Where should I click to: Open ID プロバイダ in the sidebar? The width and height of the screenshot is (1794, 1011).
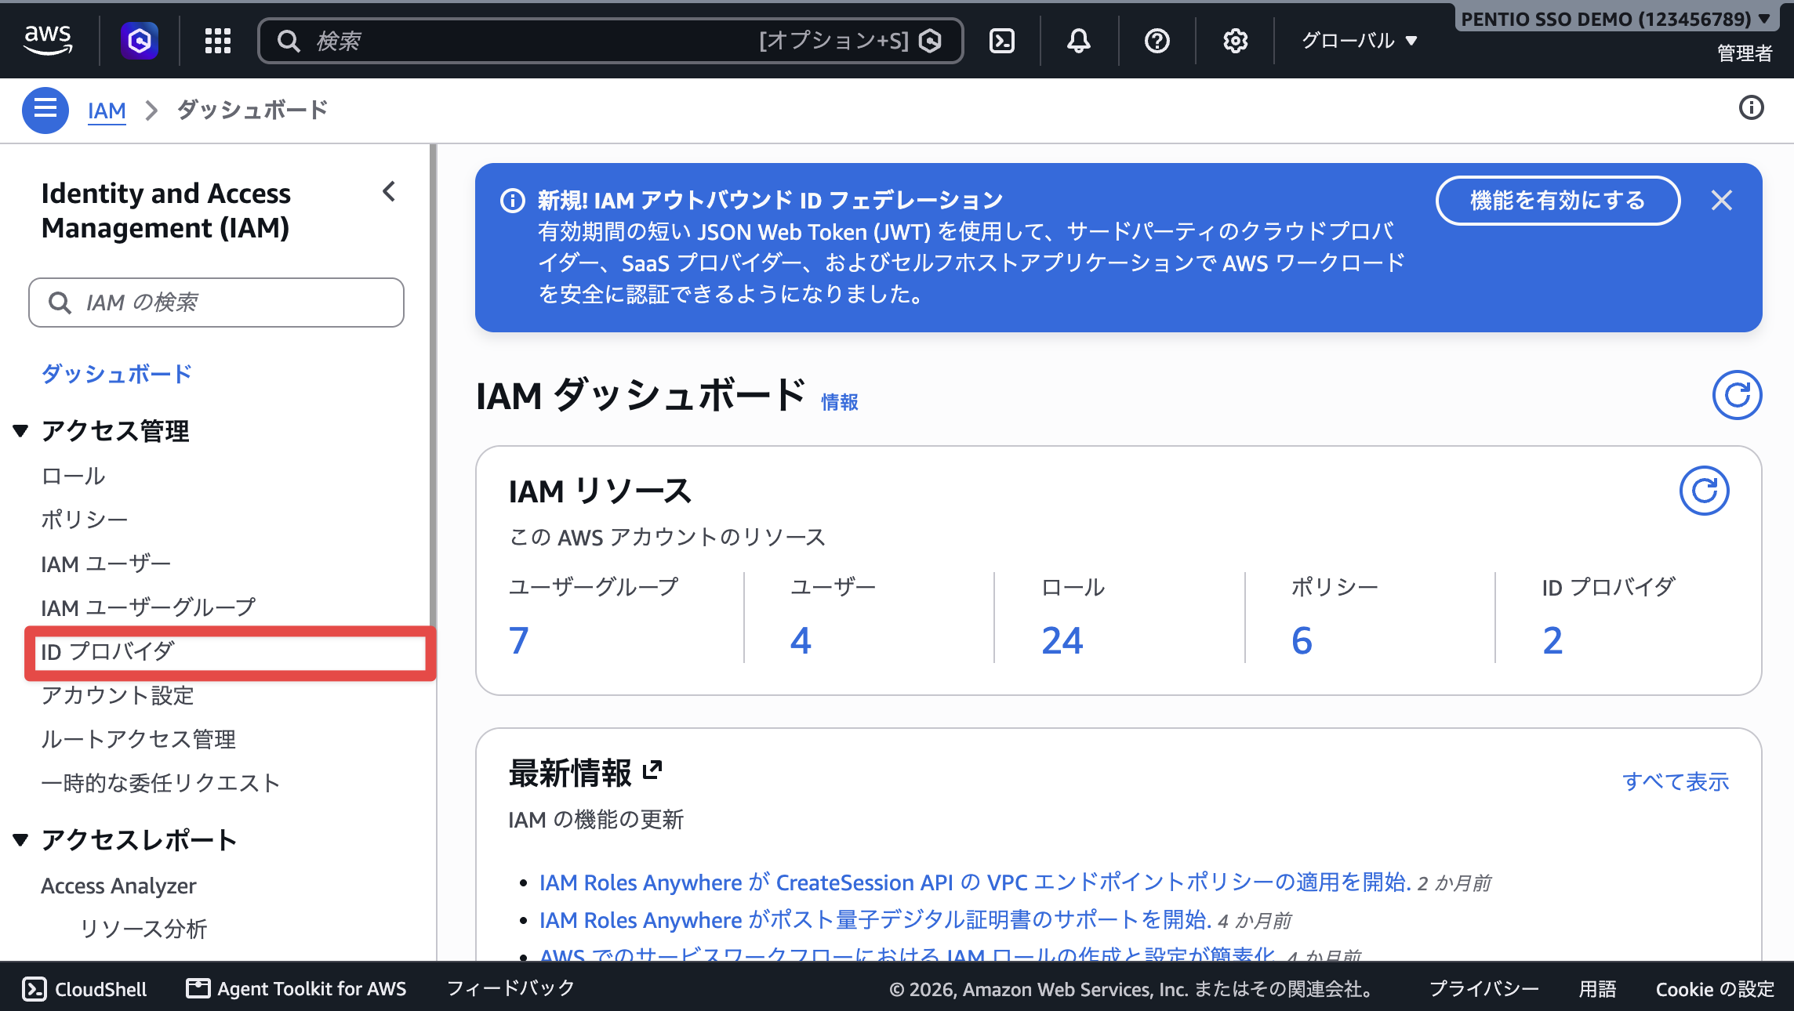tap(107, 651)
